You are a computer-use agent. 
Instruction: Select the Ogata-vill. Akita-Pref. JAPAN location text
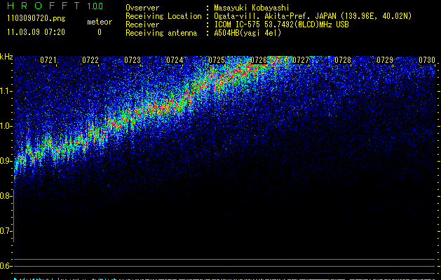[x=313, y=16]
